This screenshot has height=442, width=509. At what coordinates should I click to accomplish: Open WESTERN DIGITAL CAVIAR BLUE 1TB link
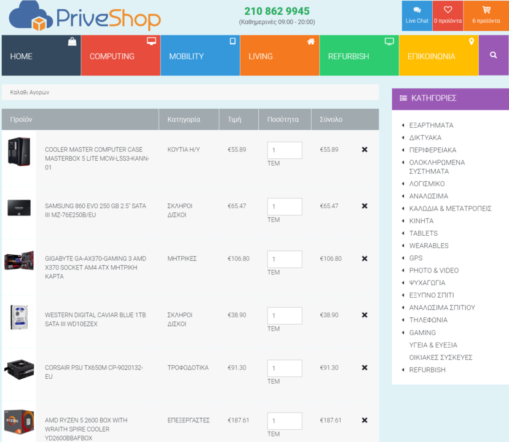[95, 319]
